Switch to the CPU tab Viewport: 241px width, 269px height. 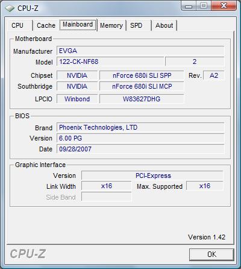(x=17, y=25)
